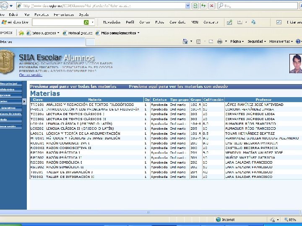Image resolution: width=302 pixels, height=226 pixels.
Task: Open the Herramientas command bar dropdown
Action: point(281,41)
